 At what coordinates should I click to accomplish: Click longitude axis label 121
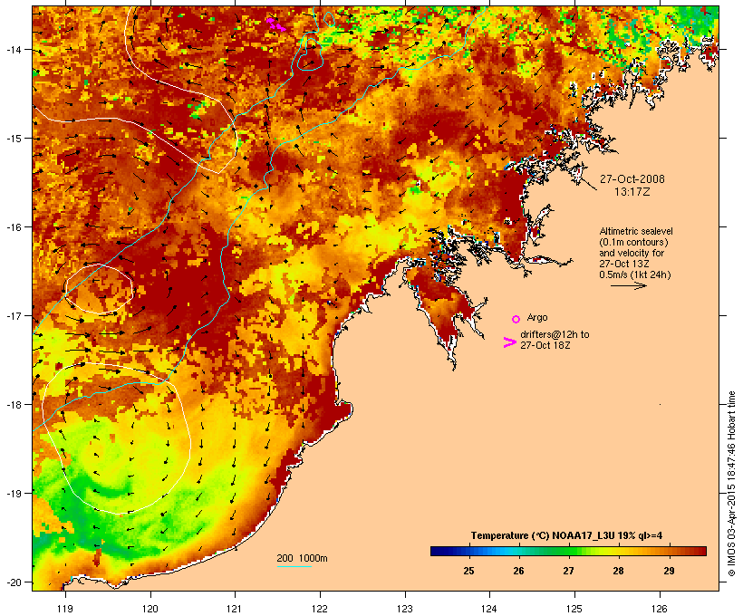coord(235,609)
